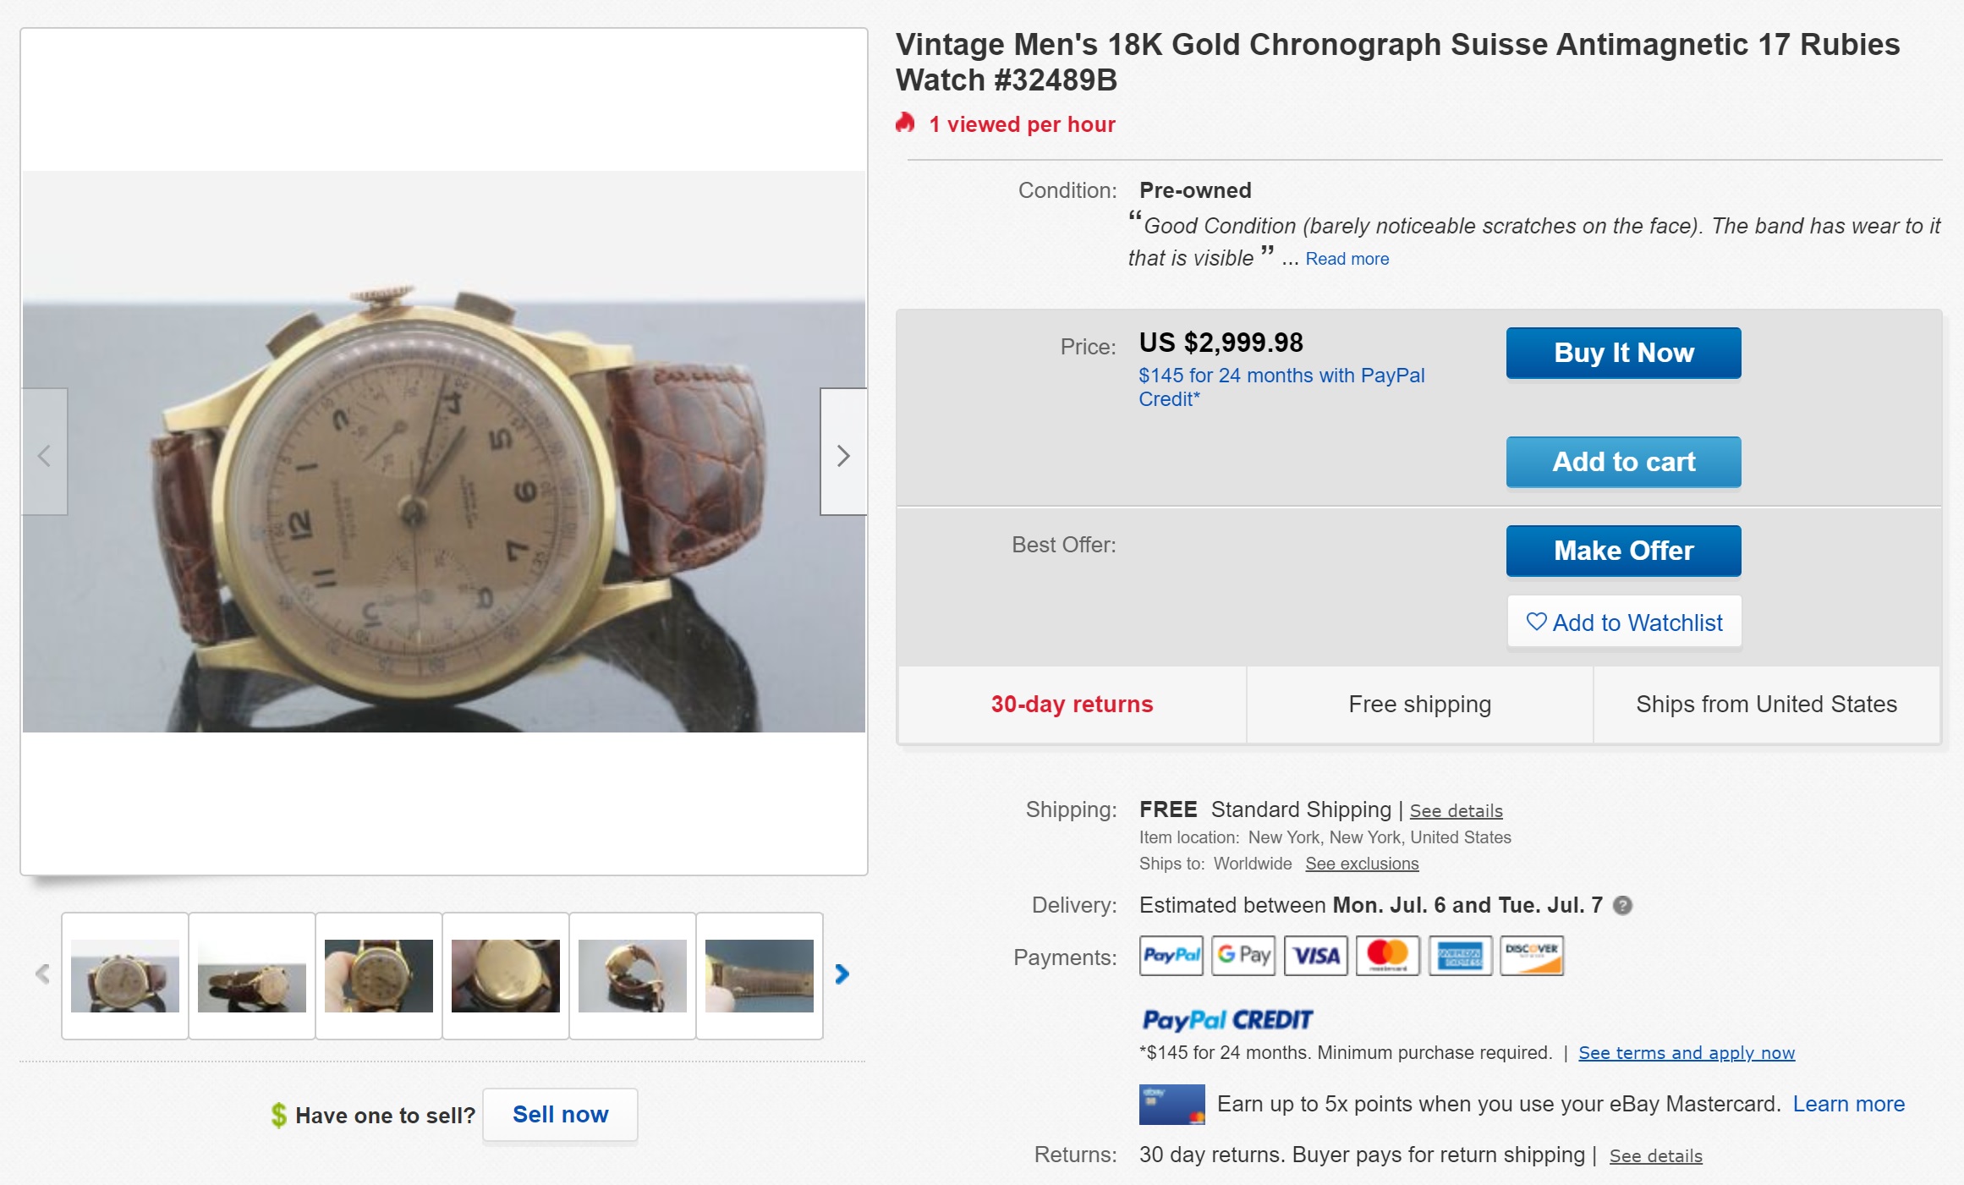
Task: Click the delivery estimate help question mark icon
Action: [1621, 905]
